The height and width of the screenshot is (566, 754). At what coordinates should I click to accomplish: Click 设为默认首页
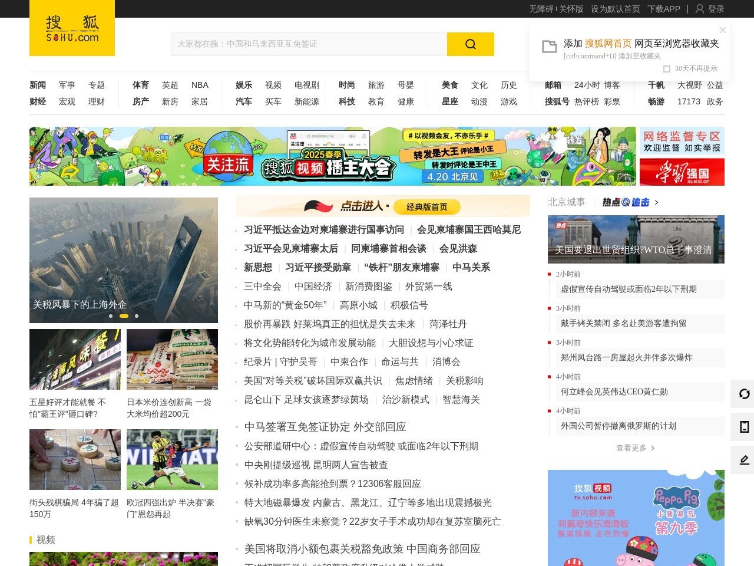(616, 9)
